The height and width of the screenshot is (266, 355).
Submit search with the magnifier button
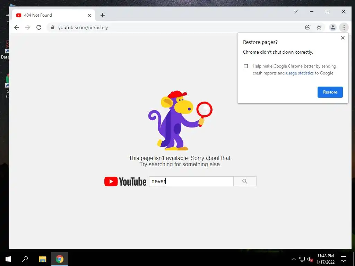(245, 181)
